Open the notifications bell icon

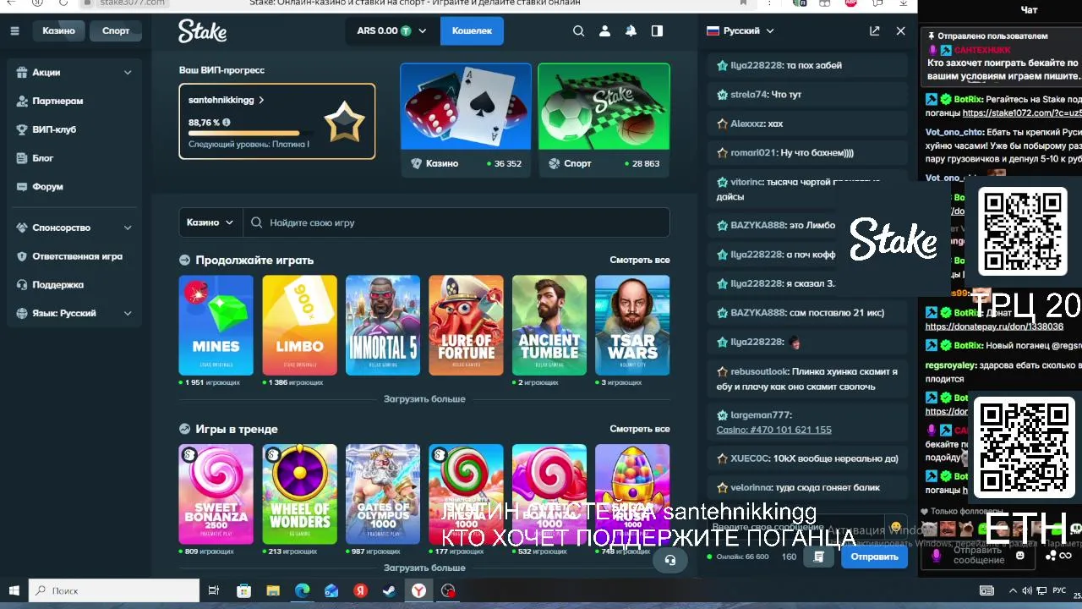pyautogui.click(x=631, y=30)
